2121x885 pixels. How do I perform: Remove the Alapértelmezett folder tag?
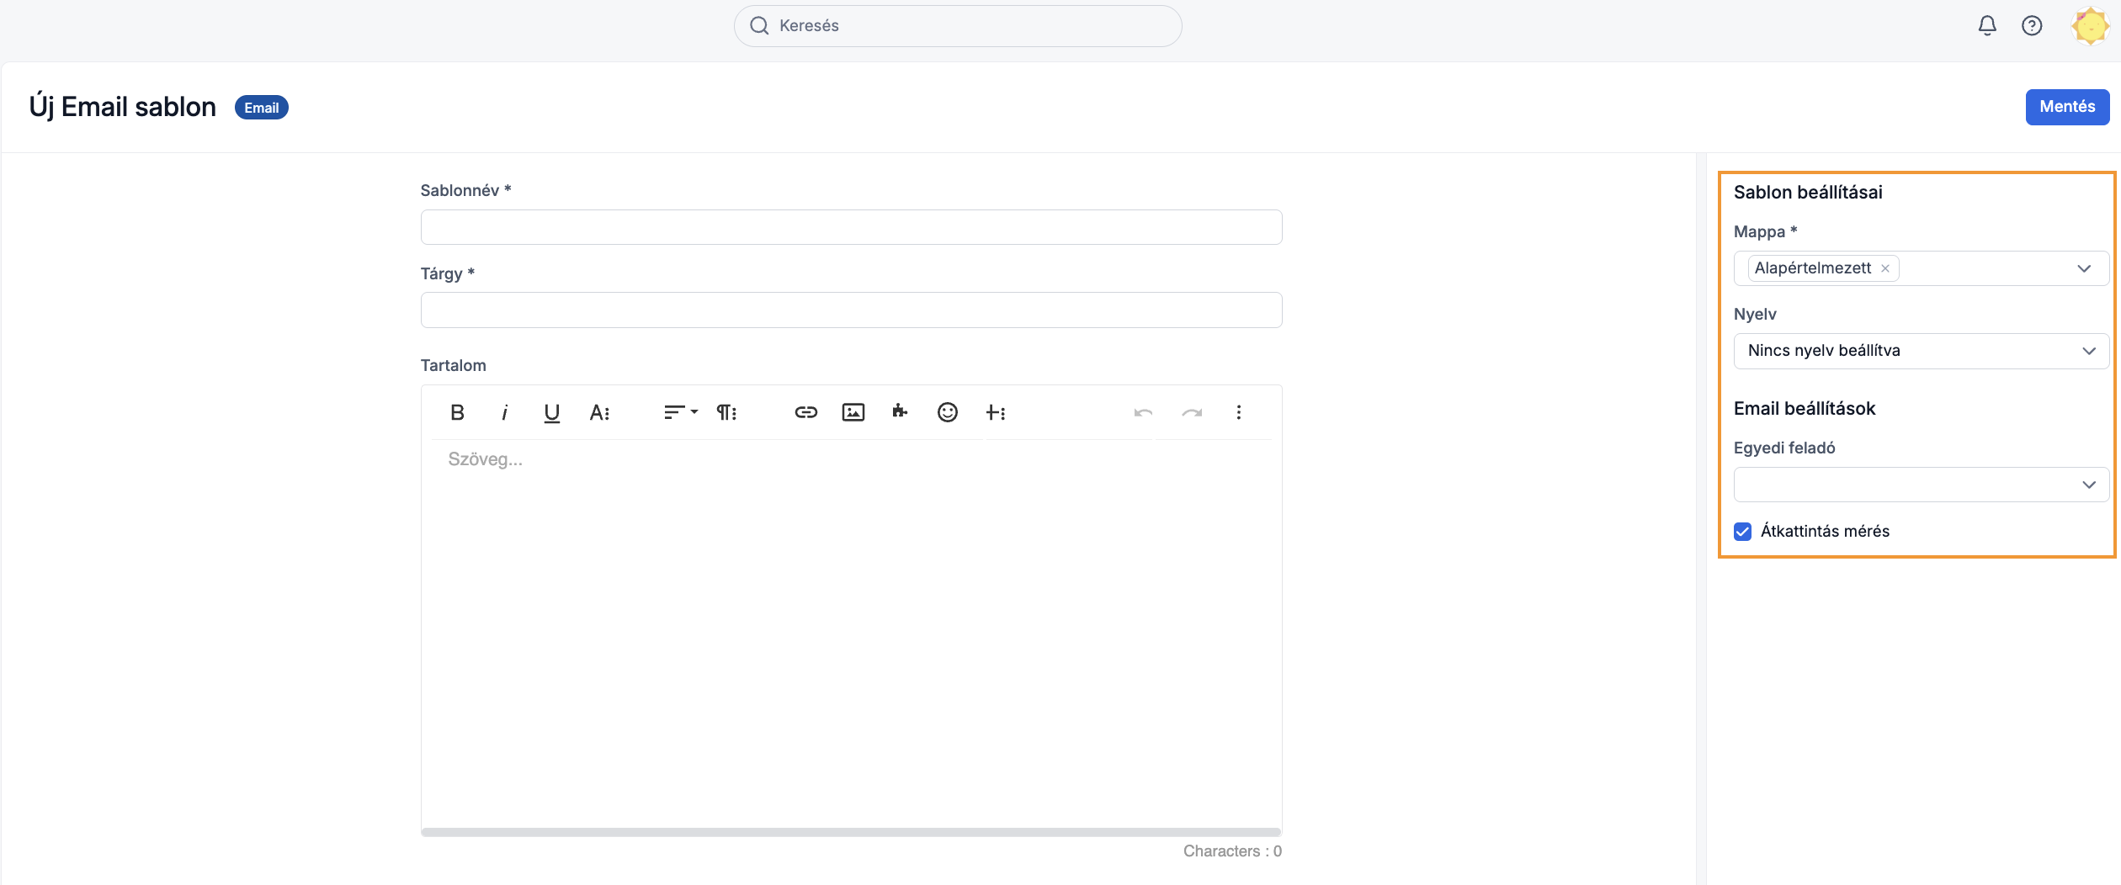[1885, 268]
